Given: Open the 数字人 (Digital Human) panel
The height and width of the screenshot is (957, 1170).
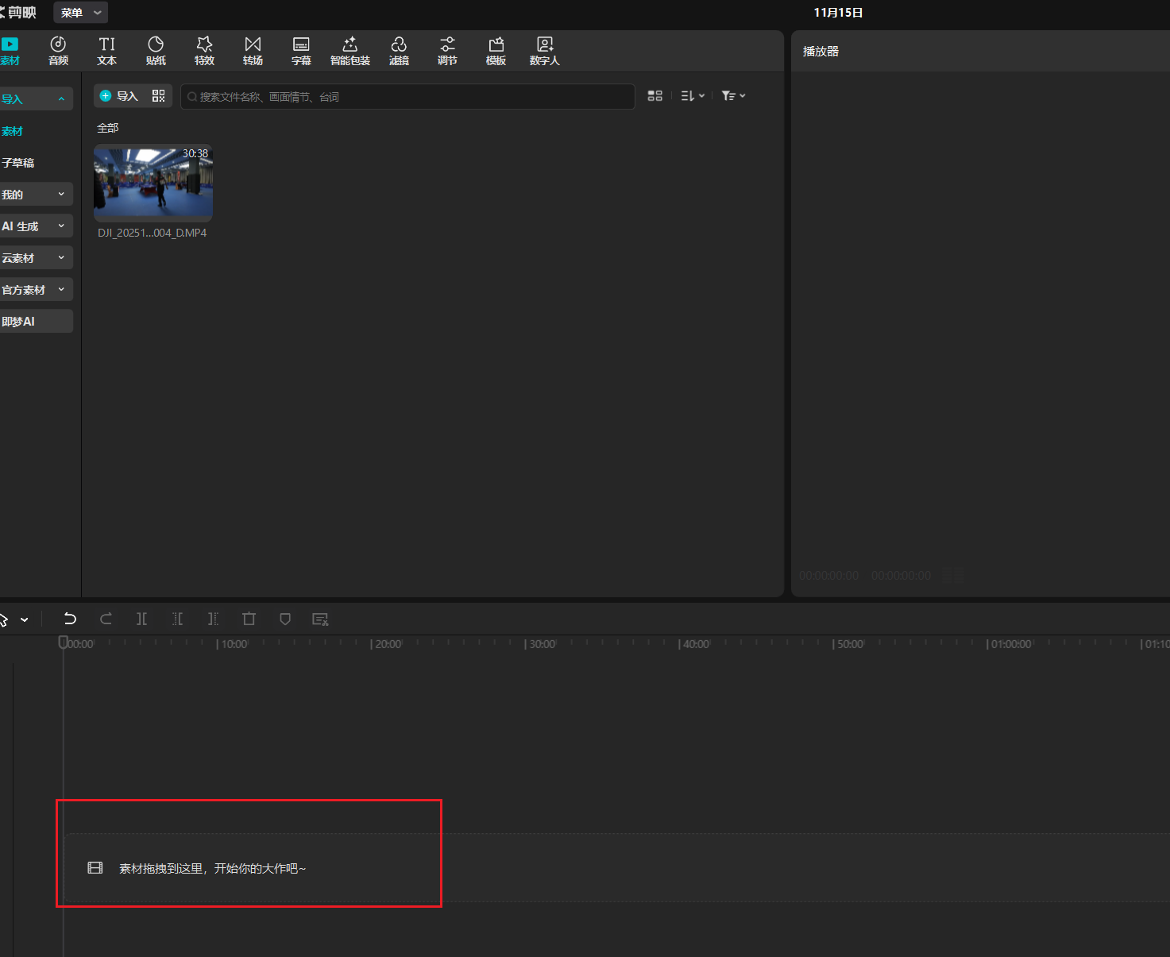Looking at the screenshot, I should [x=544, y=51].
